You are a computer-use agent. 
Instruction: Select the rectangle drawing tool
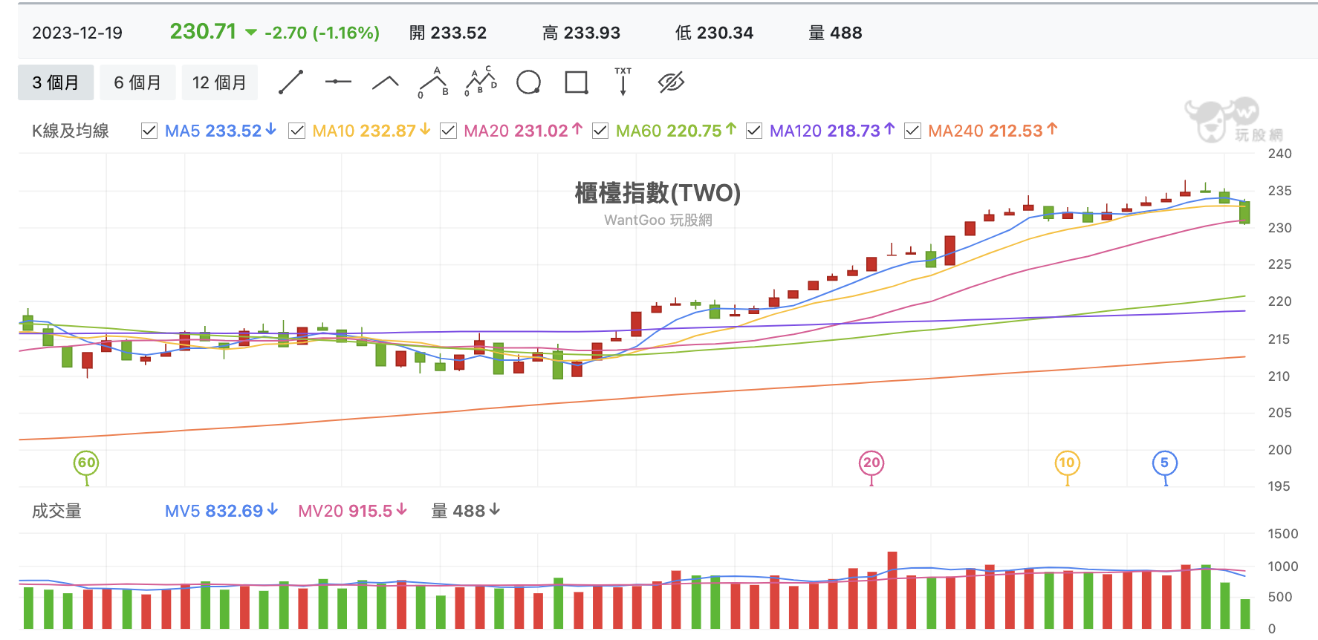pos(577,82)
